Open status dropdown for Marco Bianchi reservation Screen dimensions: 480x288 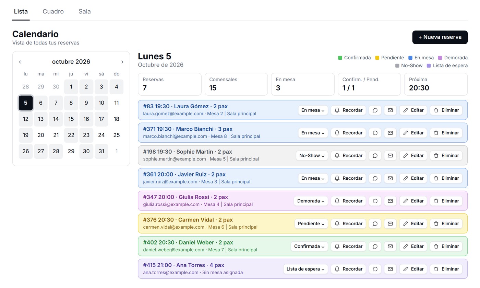click(313, 133)
